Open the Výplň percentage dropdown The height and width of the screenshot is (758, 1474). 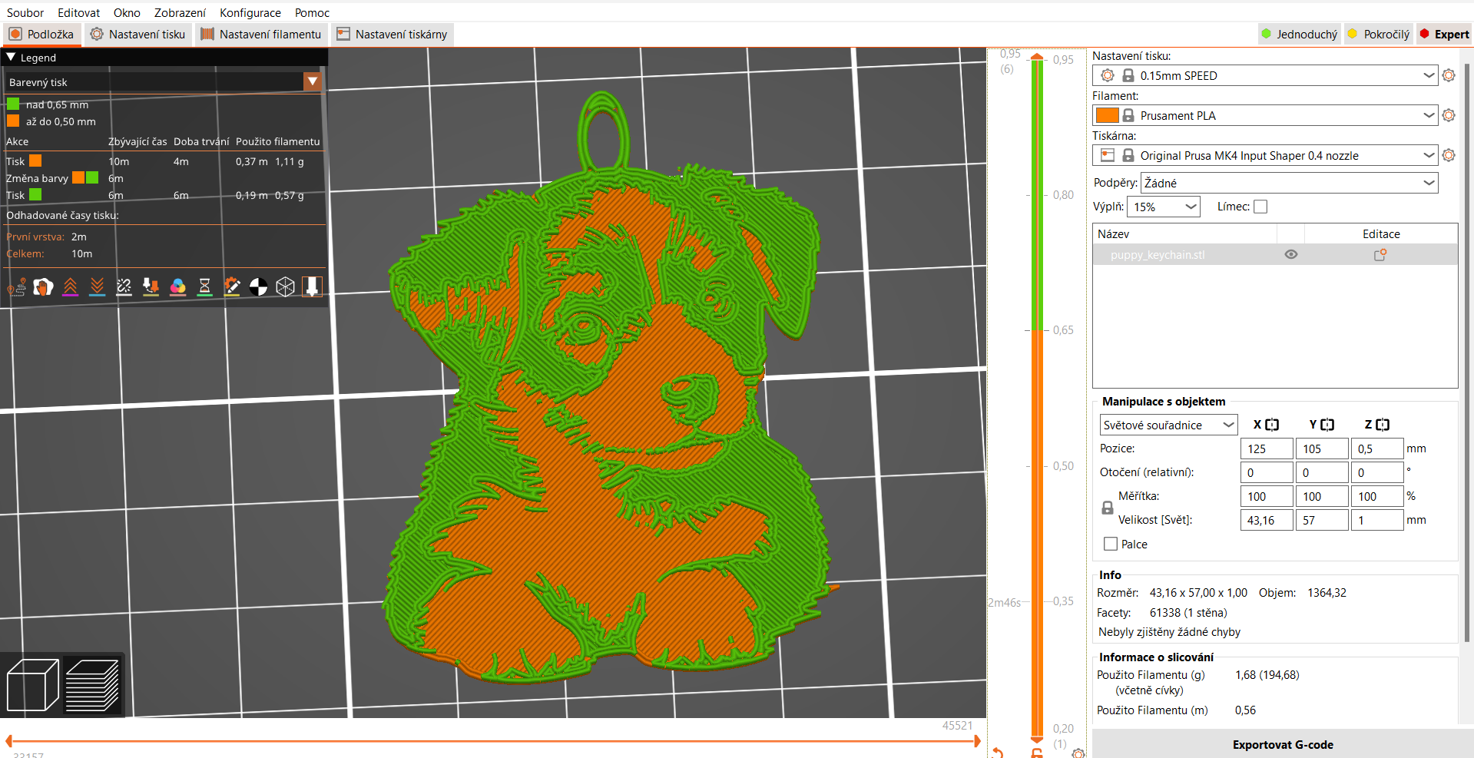tap(1163, 207)
